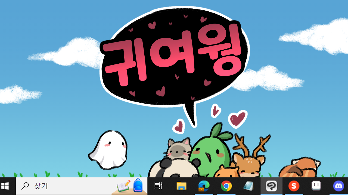Open the red S app icon
The height and width of the screenshot is (195, 348).
(294, 186)
